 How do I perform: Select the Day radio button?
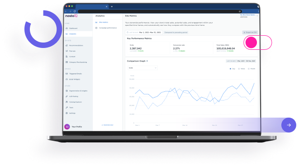coord(230,69)
